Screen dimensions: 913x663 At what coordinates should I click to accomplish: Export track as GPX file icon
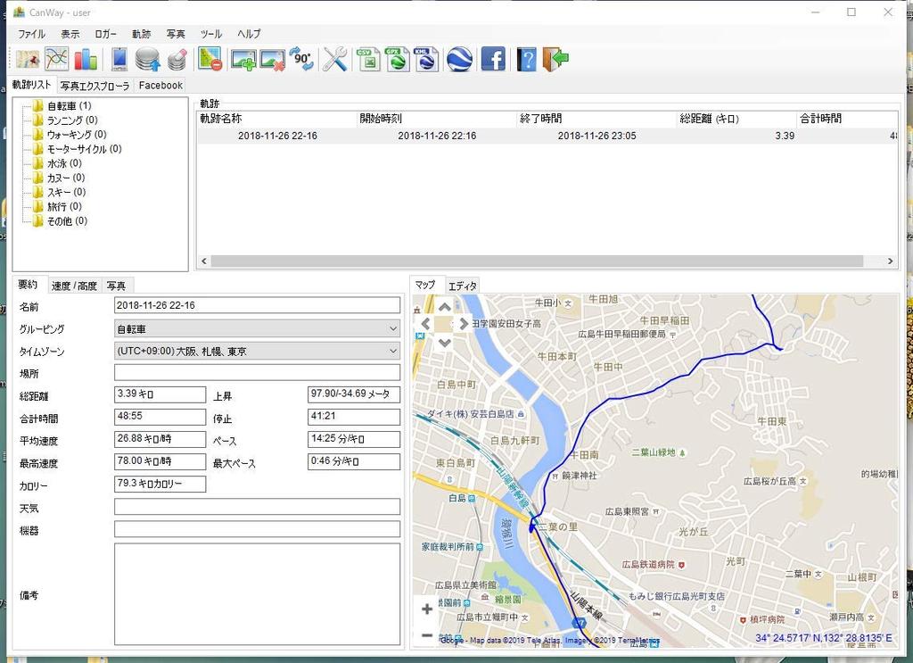click(398, 60)
